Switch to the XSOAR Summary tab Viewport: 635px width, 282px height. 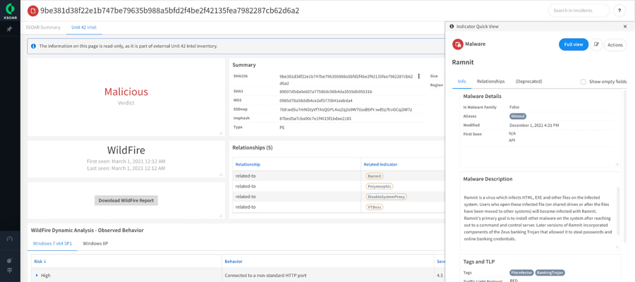(43, 27)
